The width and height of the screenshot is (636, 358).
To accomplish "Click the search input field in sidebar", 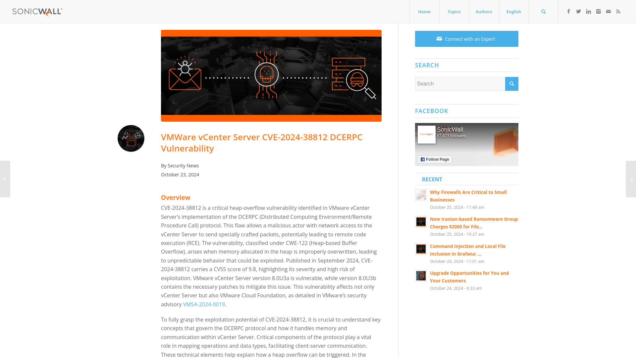I will coord(460,84).
